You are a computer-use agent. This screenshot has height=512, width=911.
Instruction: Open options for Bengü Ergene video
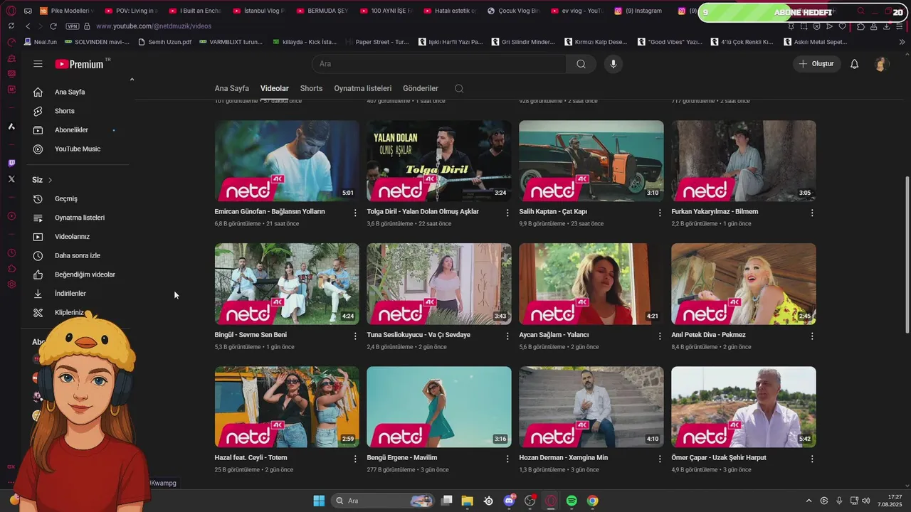(x=507, y=459)
